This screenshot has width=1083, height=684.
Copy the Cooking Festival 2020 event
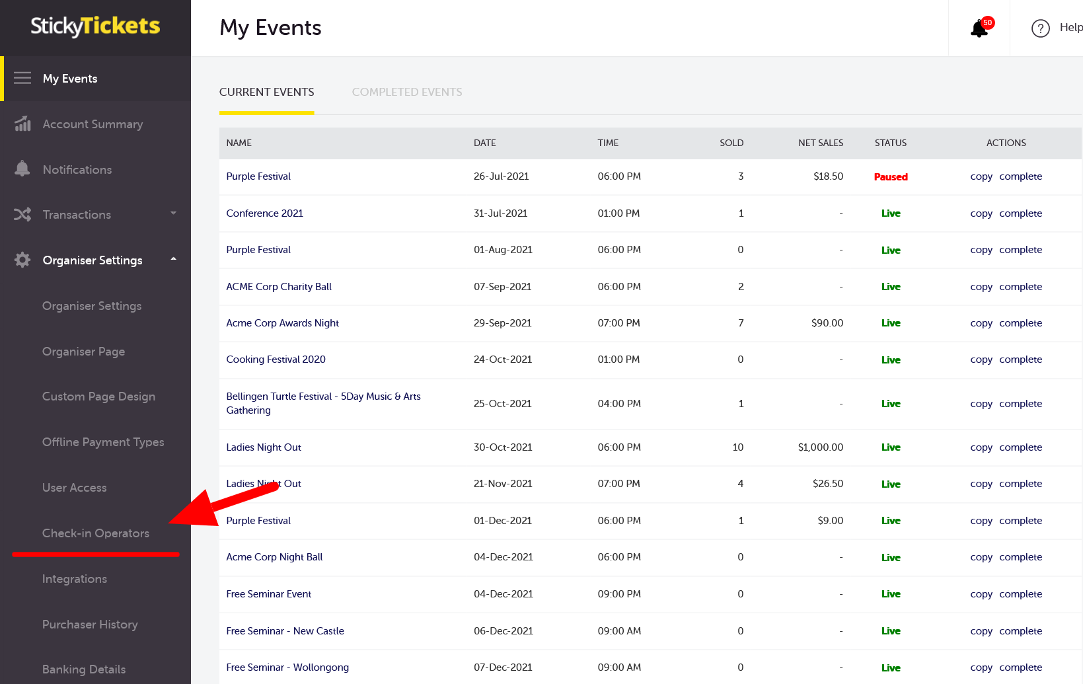coord(981,360)
